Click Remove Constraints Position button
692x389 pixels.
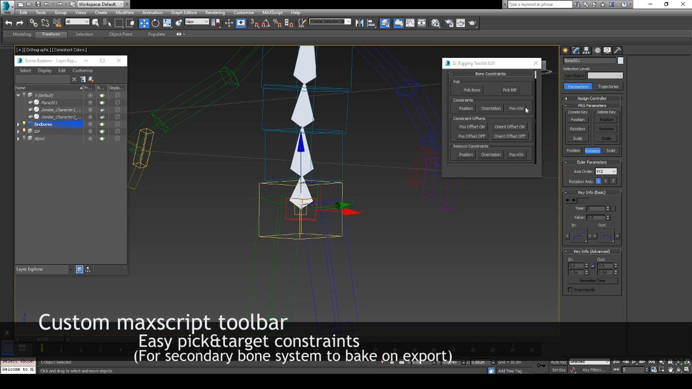pyautogui.click(x=465, y=155)
